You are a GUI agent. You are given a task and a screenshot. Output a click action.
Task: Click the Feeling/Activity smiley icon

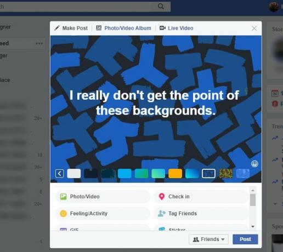tap(63, 214)
